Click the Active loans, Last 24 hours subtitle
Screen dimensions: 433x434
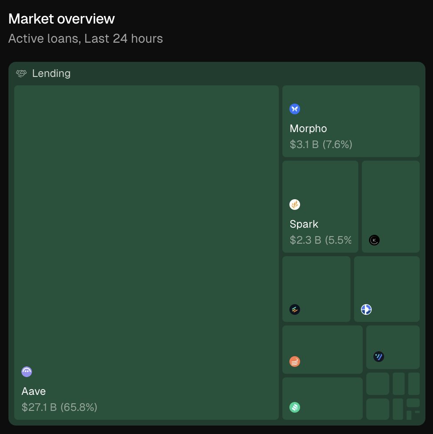(85, 39)
